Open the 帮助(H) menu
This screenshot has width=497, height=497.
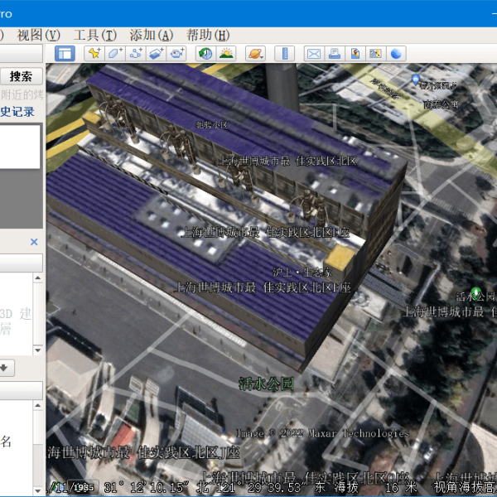tap(207, 35)
